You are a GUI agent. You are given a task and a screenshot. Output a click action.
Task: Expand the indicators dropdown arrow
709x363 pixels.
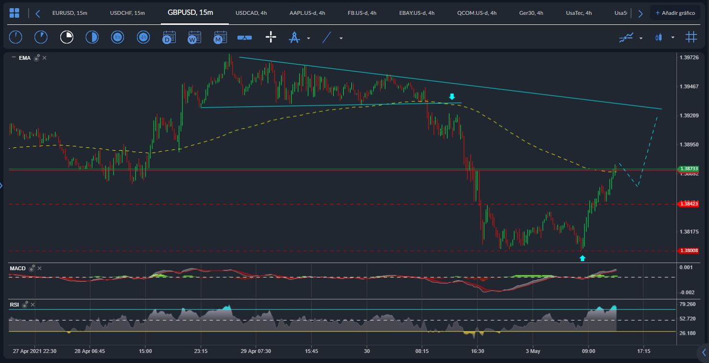(x=641, y=38)
